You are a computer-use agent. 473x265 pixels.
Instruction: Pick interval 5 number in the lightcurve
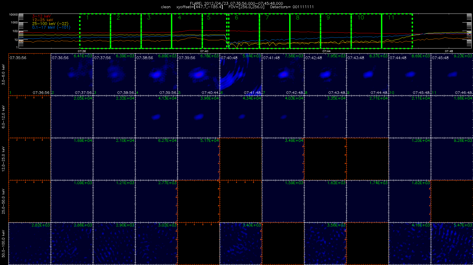209,18
